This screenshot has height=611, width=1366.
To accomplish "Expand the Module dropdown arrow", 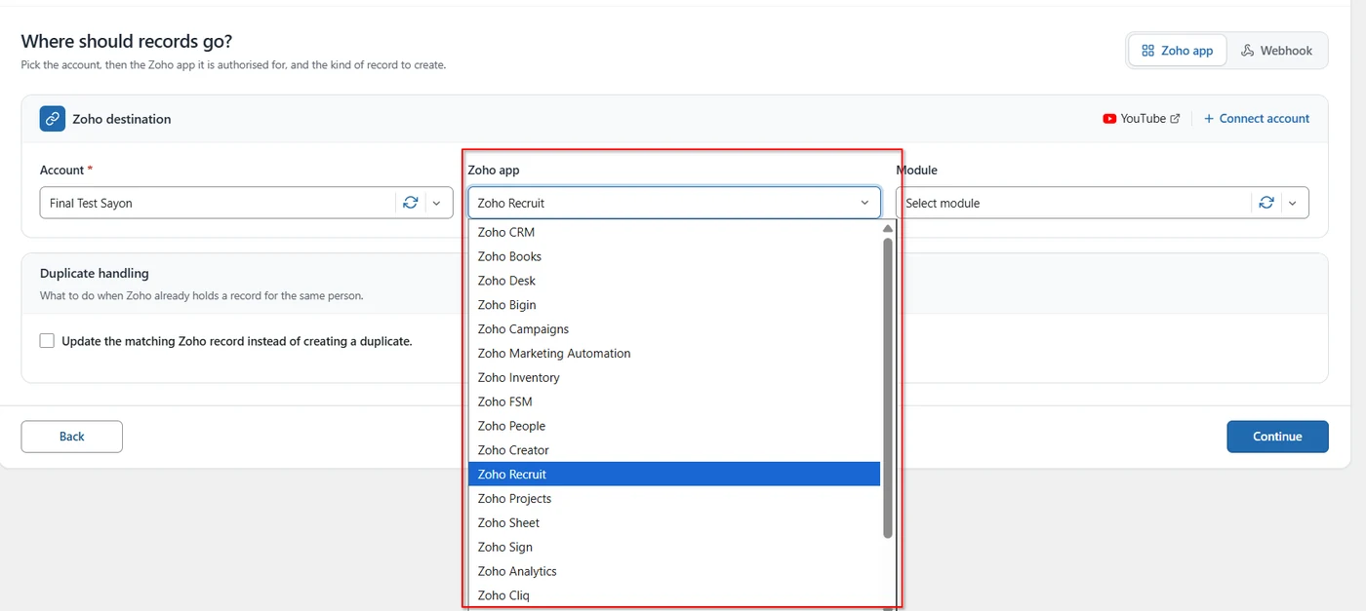I will tap(1293, 203).
